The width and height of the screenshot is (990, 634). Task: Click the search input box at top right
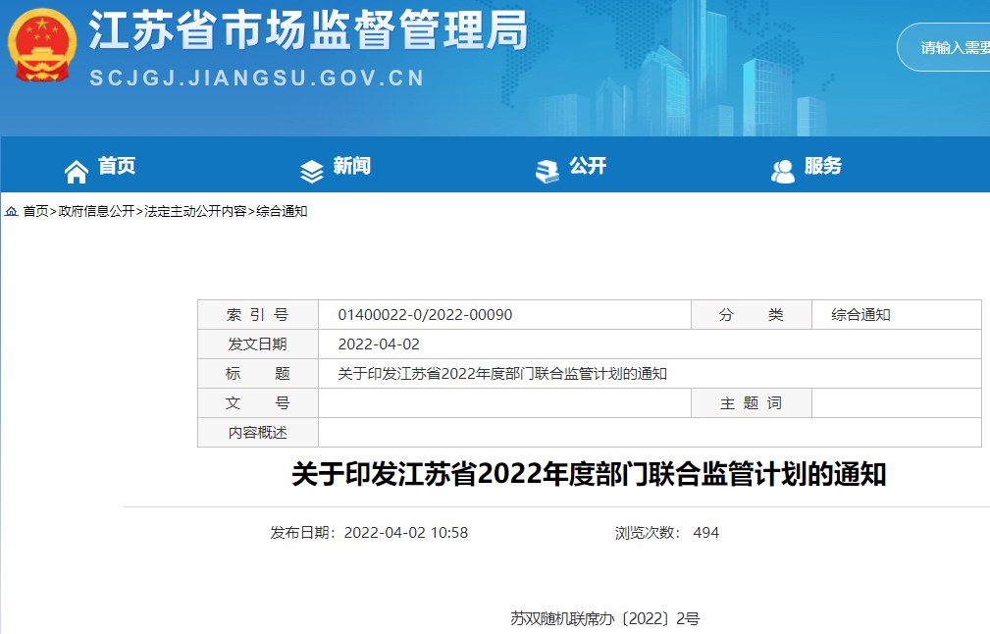click(x=950, y=46)
